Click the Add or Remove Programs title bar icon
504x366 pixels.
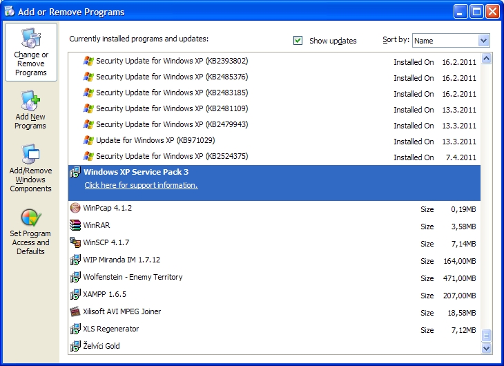click(10, 11)
